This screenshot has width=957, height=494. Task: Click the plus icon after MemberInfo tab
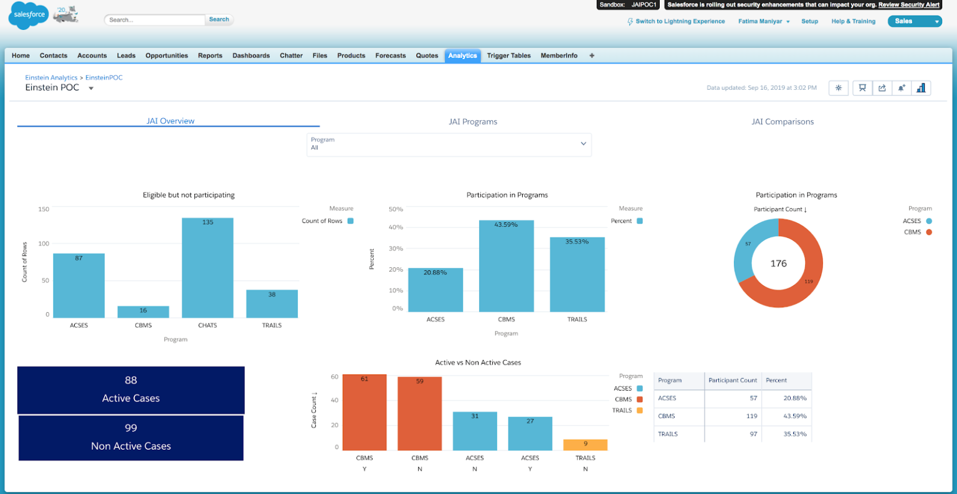[x=592, y=55]
